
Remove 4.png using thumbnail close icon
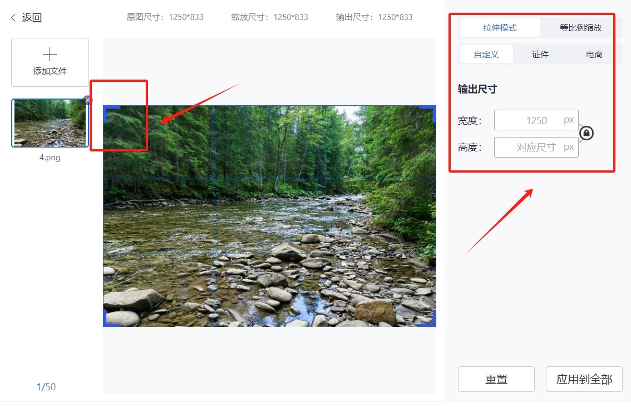click(87, 100)
